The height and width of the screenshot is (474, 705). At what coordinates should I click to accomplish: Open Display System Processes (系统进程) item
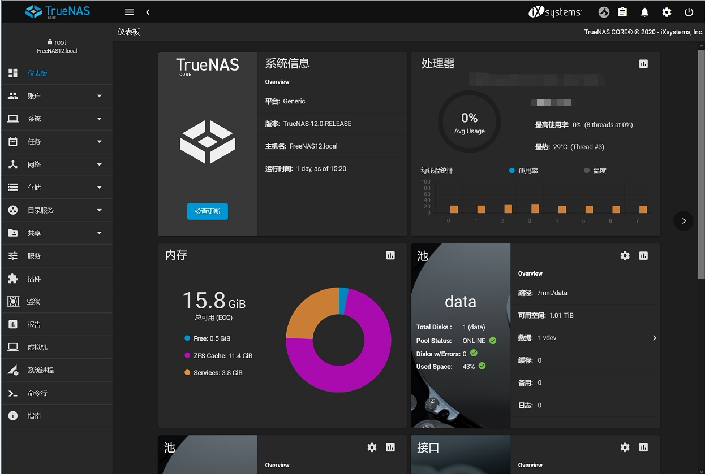(x=57, y=370)
